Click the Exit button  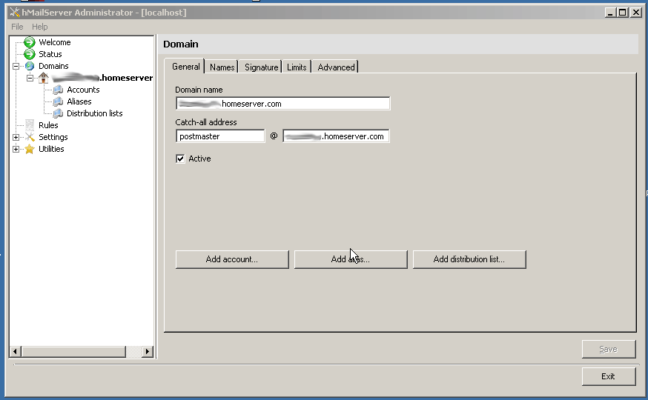608,376
